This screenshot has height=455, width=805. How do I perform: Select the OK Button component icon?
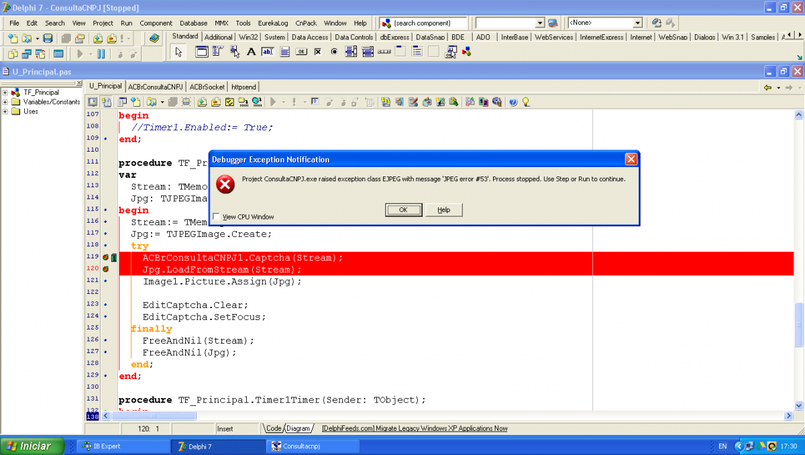coord(301,52)
